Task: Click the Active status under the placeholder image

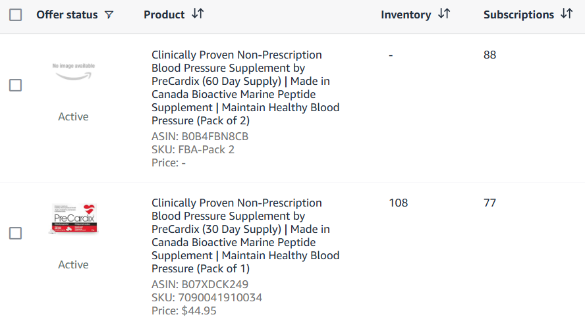Action: click(x=73, y=116)
